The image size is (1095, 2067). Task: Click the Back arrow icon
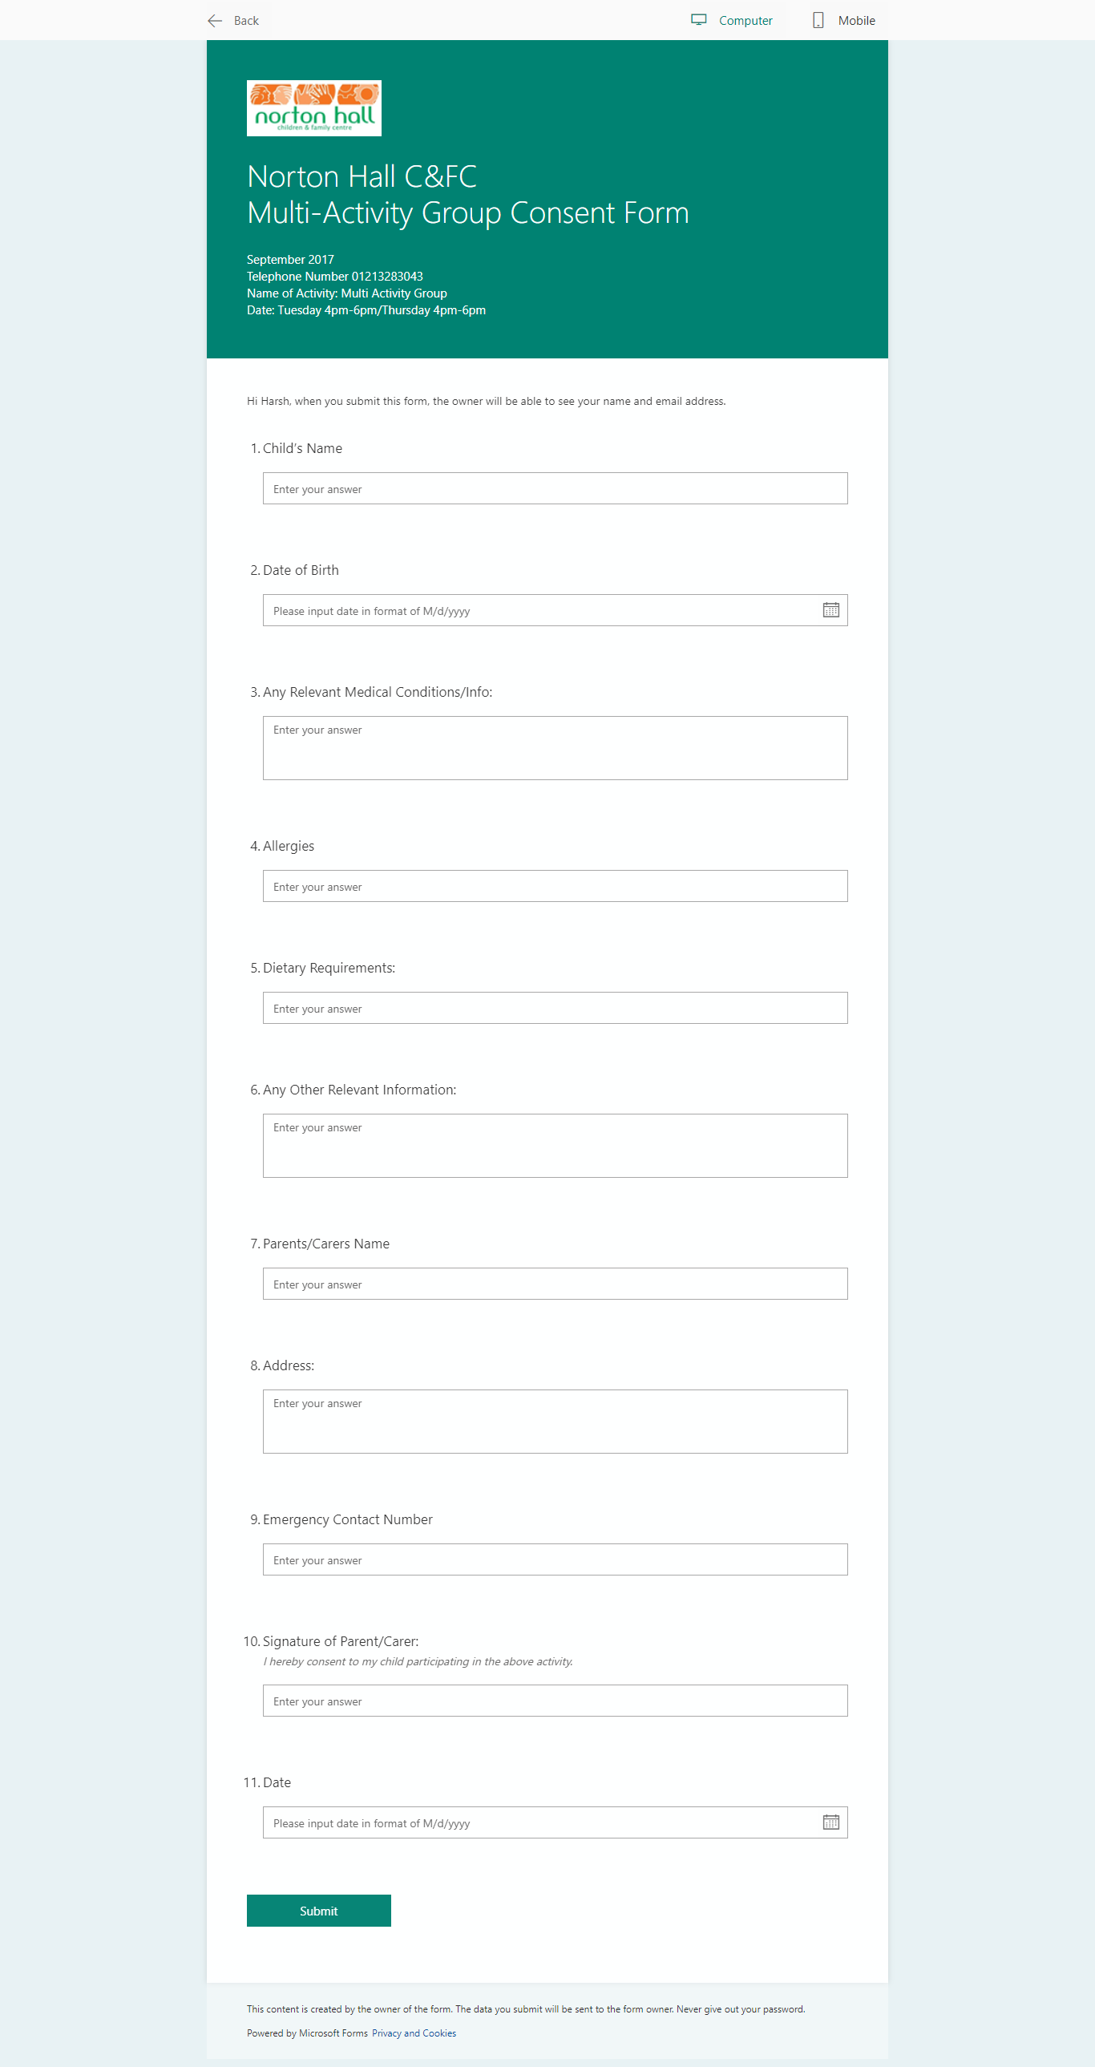point(214,21)
